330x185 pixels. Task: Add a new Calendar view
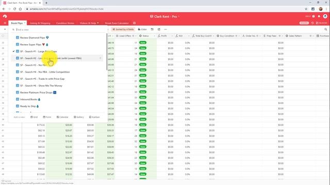coord(62,117)
